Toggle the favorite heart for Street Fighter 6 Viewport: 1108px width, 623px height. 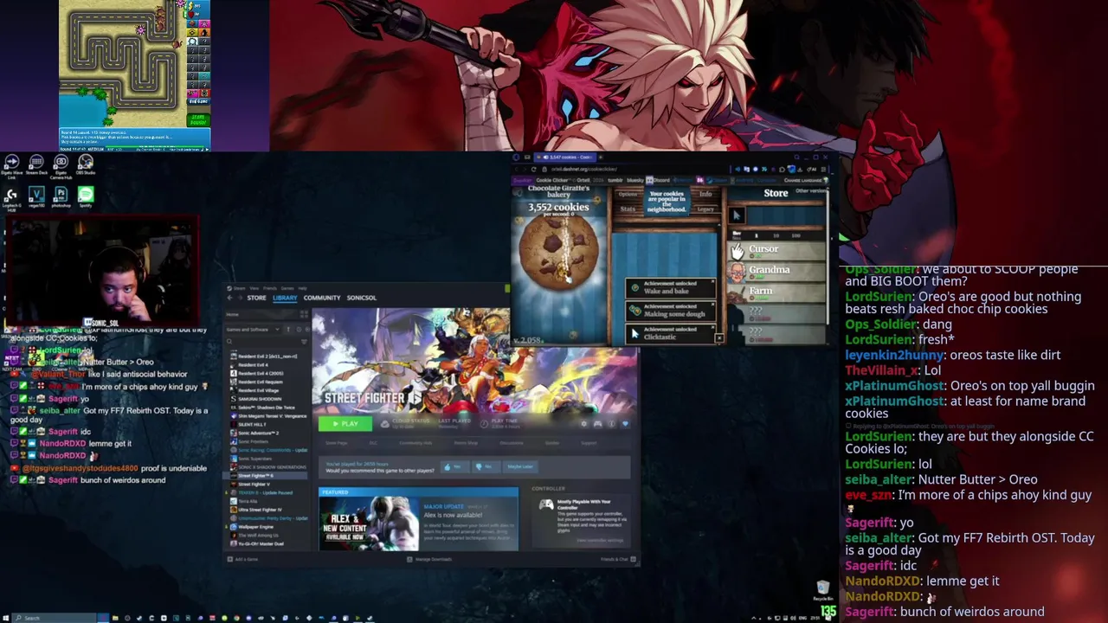click(x=625, y=424)
